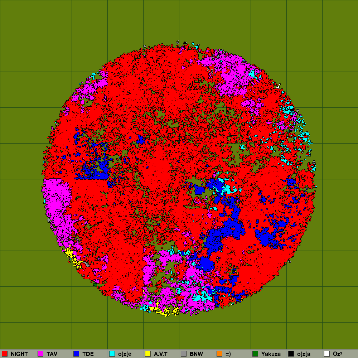Click the orange =) legend swatch
Screen dimensions: 358x358
219,354
